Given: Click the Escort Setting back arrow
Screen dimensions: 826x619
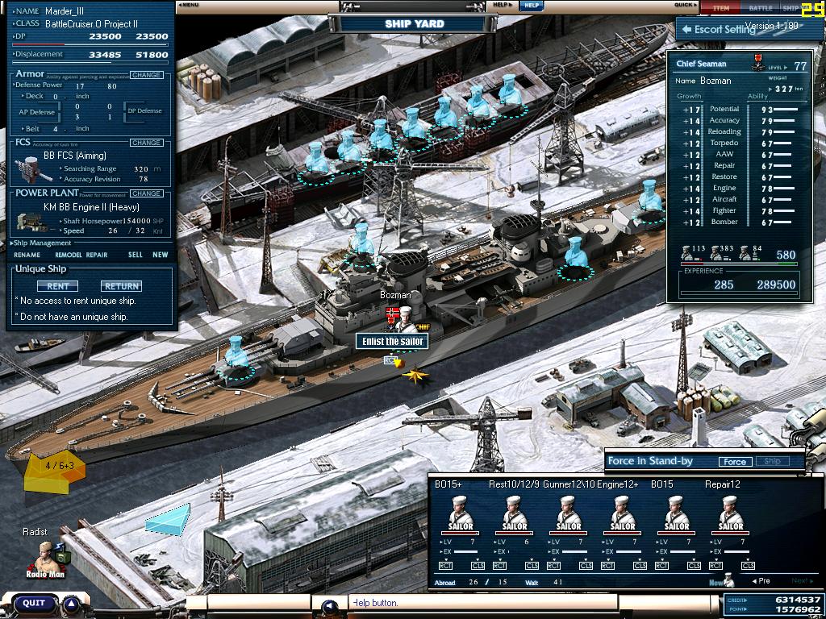Looking at the screenshot, I should (x=686, y=29).
